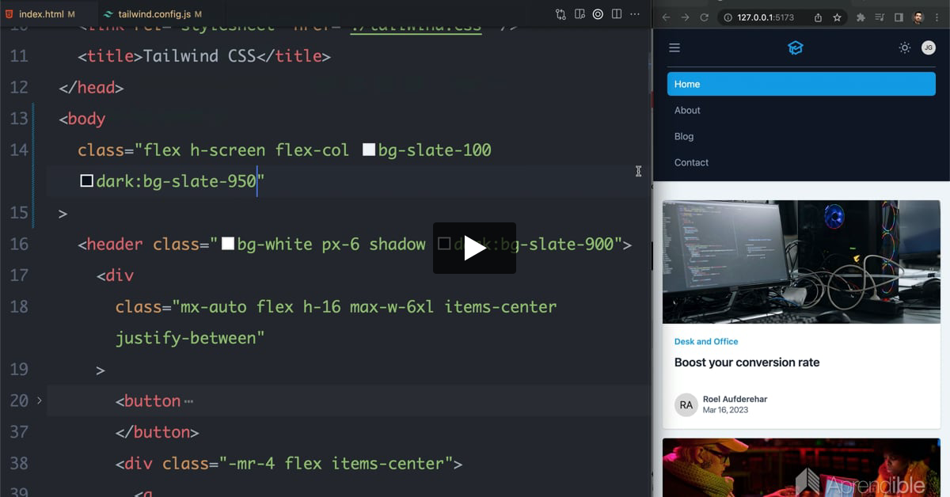Viewport: 950px width, 497px height.
Task: Go back in the browser
Action: pos(666,17)
